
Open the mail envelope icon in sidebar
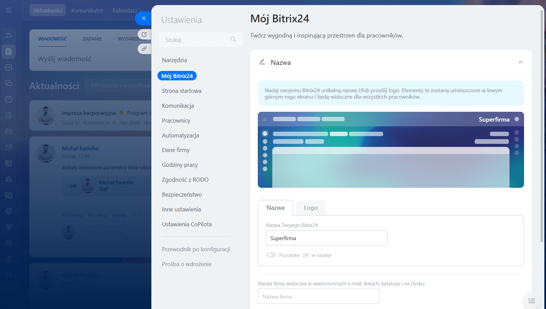coord(9,147)
